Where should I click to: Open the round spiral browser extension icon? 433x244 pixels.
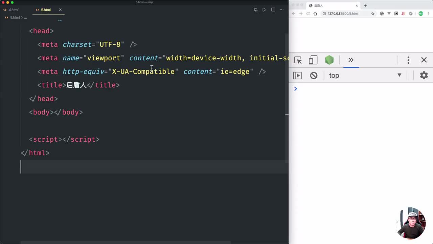382,14
